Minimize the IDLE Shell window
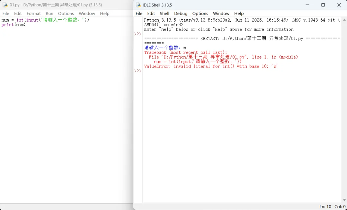The width and height of the screenshot is (347, 210). pyautogui.click(x=307, y=5)
